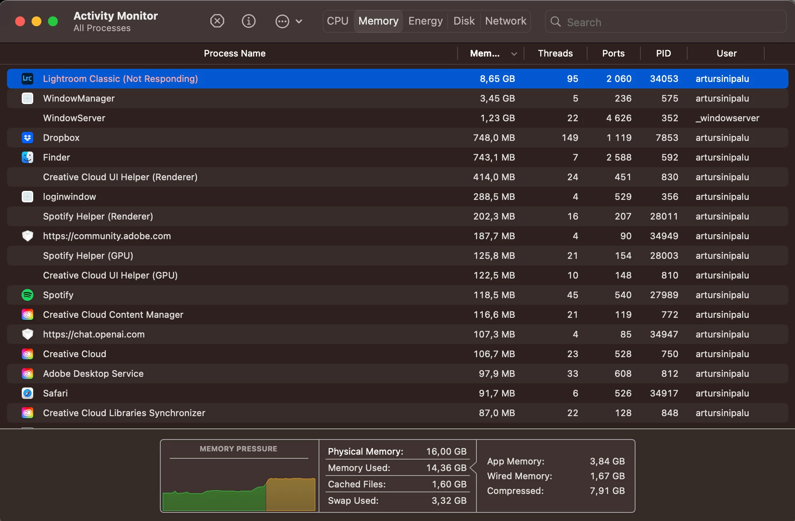This screenshot has width=795, height=521.
Task: Click the ellipsis more-actions icon
Action: coord(282,21)
